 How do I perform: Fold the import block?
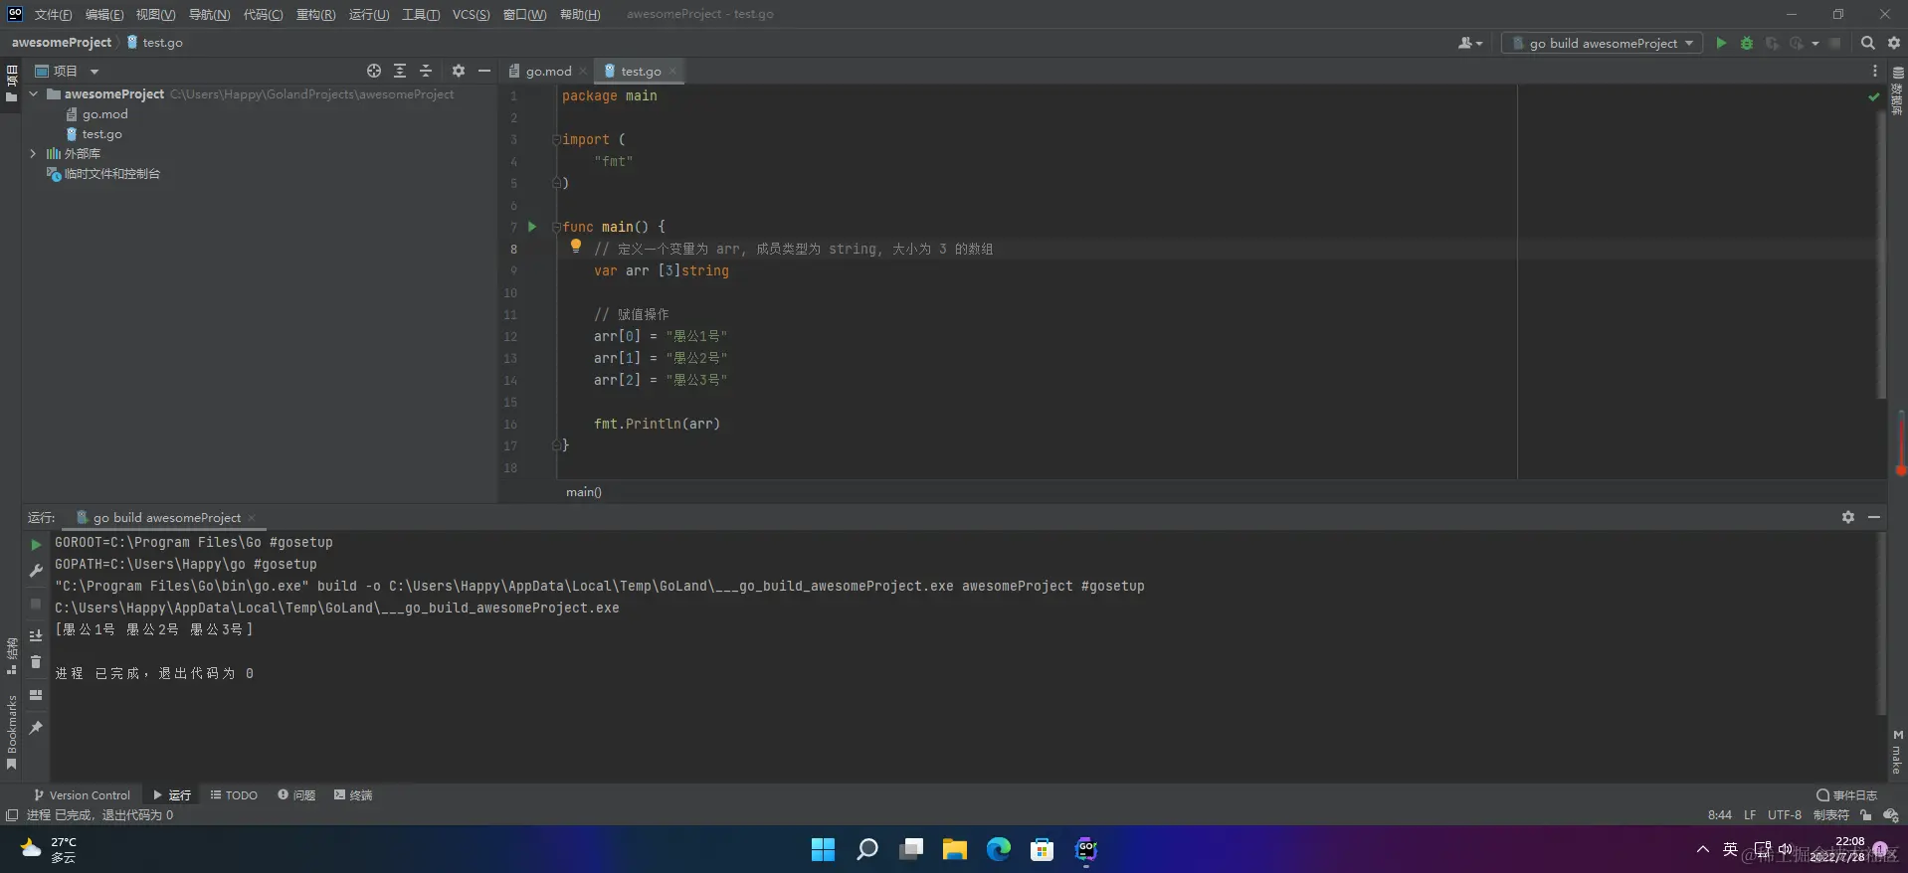[x=557, y=139]
